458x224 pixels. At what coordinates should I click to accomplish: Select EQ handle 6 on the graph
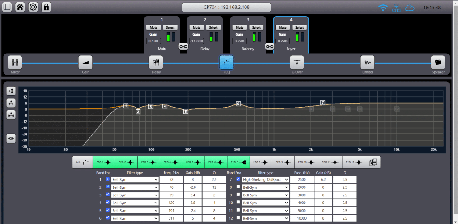coord(238,104)
